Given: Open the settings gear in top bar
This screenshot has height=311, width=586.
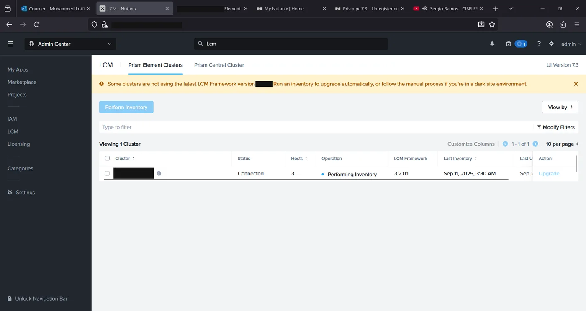Looking at the screenshot, I should click(x=551, y=44).
